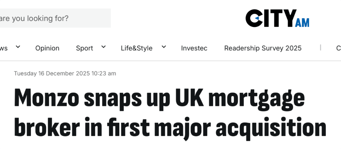Click the cut-off nav item starting with "C"
The image size is (341, 149).
338,48
